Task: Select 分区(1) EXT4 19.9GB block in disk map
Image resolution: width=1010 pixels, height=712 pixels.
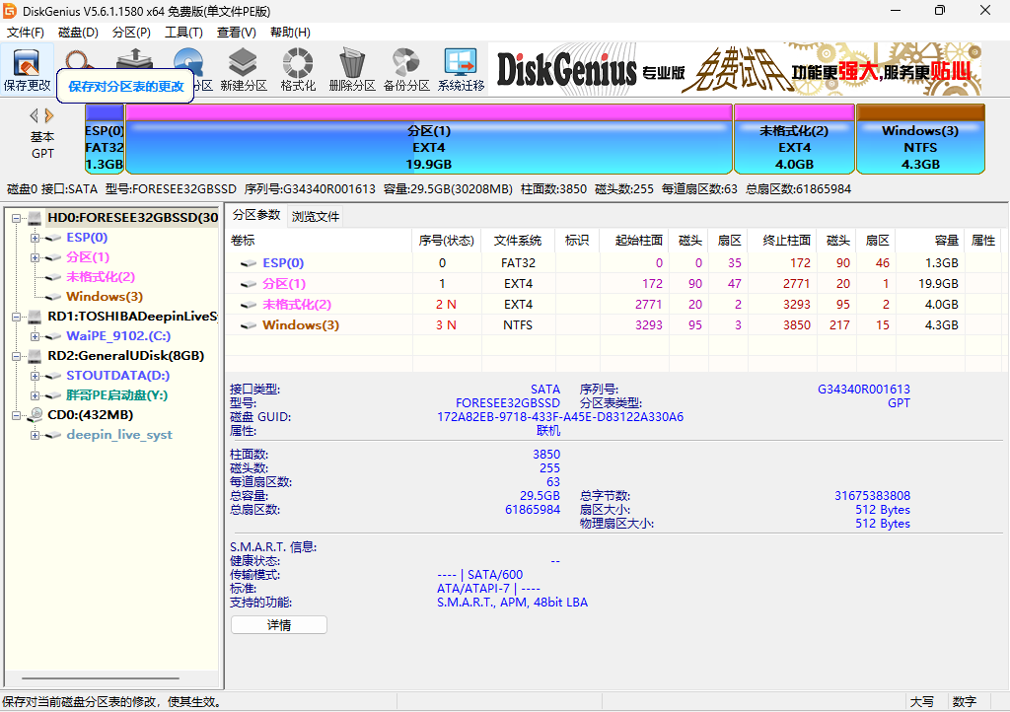Action: click(429, 139)
